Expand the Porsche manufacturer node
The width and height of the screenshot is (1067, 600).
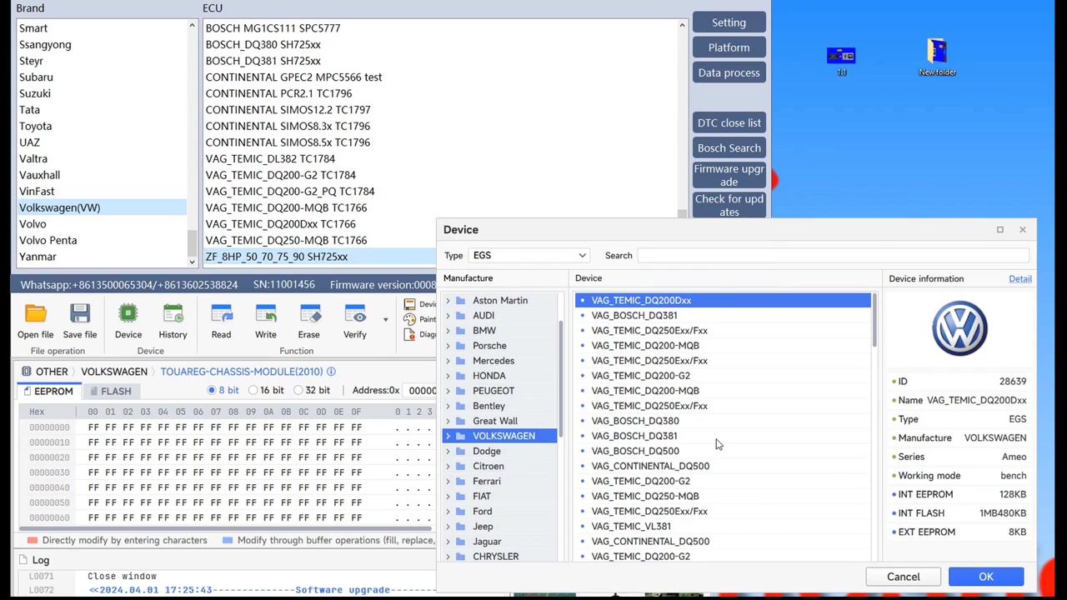pyautogui.click(x=448, y=346)
